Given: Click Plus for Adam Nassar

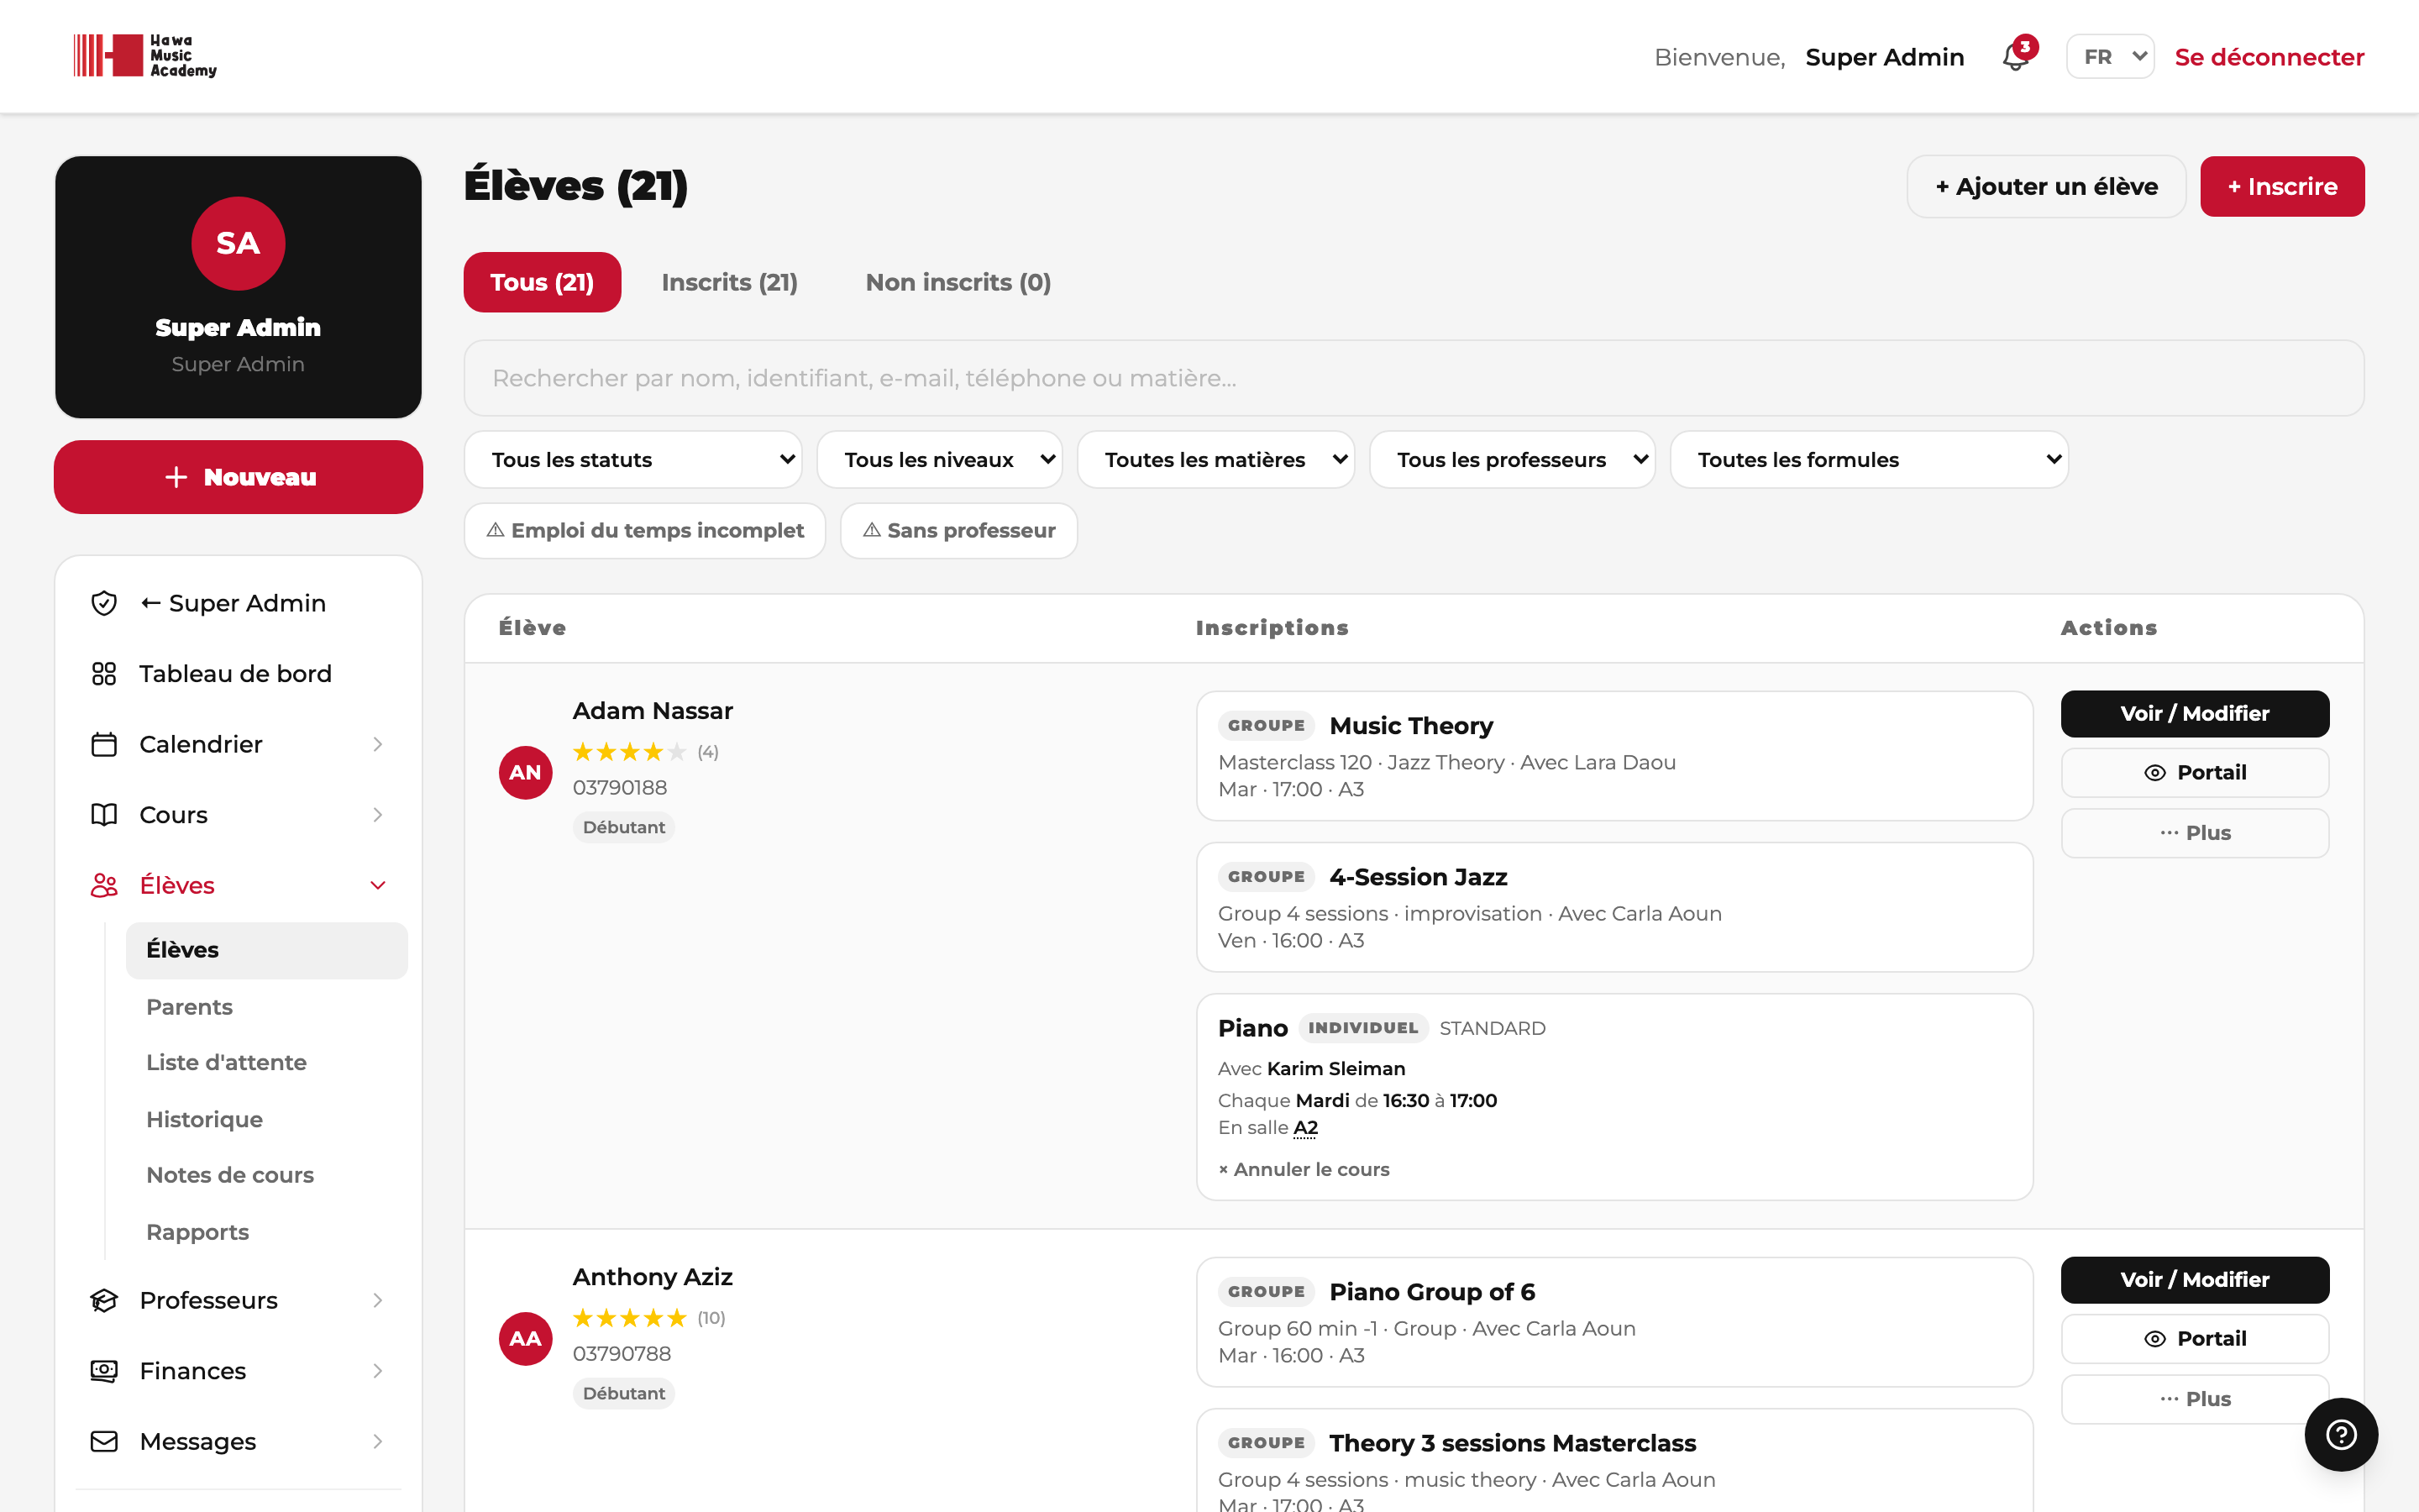Looking at the screenshot, I should pyautogui.click(x=2194, y=833).
